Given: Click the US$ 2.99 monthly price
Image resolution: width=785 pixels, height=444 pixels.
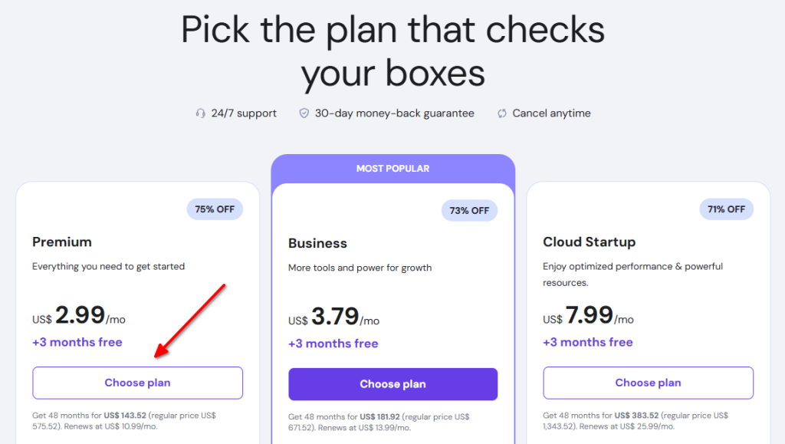Looking at the screenshot, I should pos(79,314).
